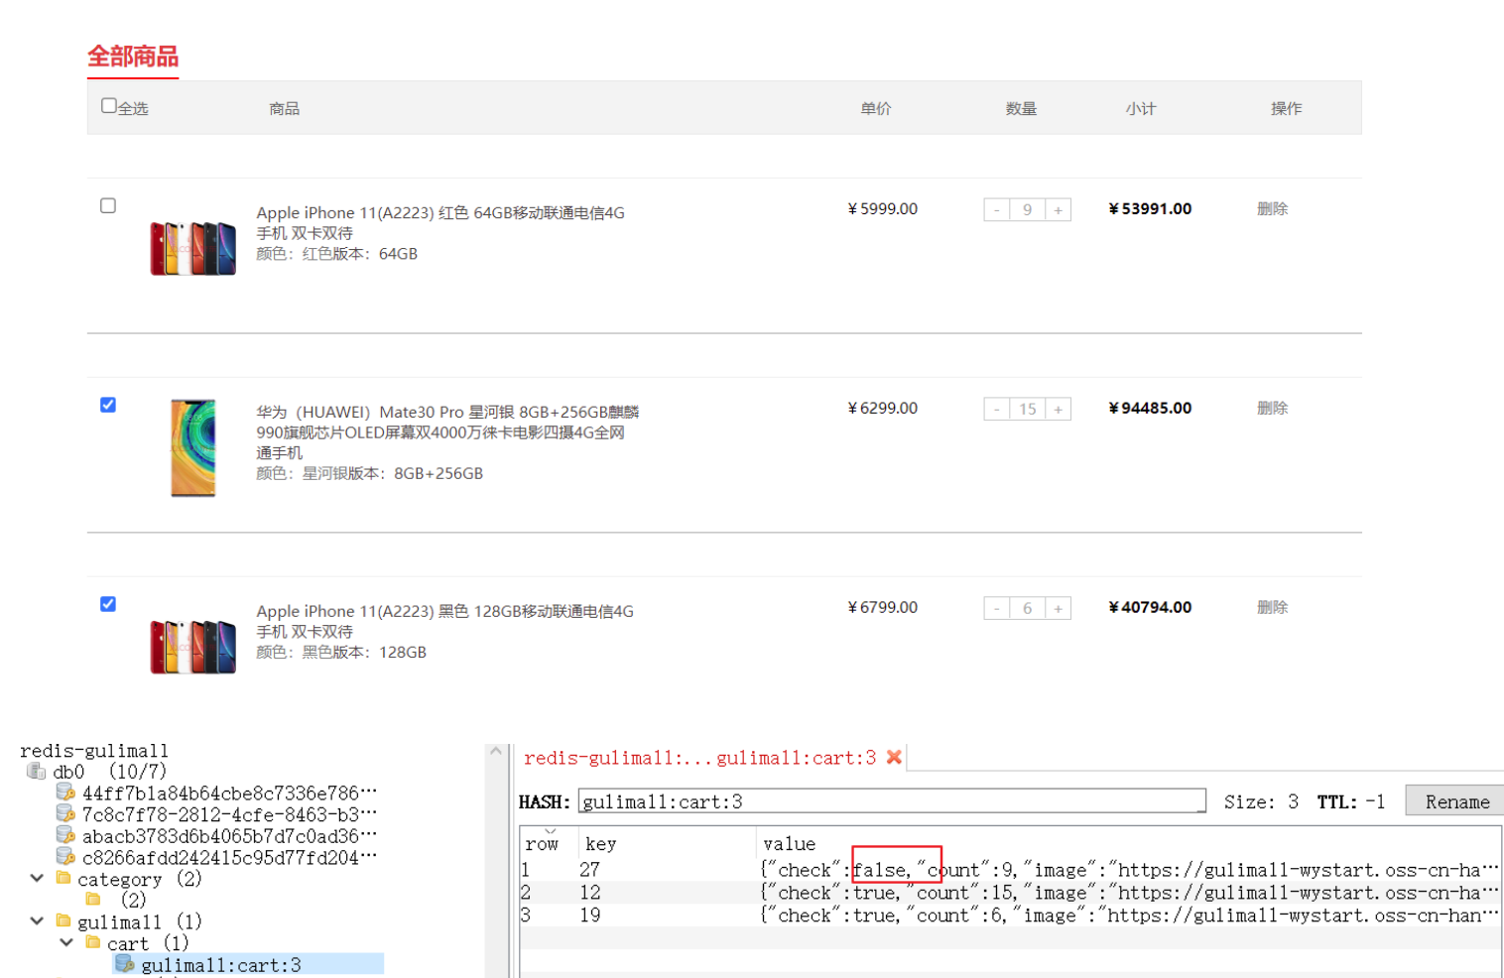Click the scroll-up arrow of tree panel

496,752
